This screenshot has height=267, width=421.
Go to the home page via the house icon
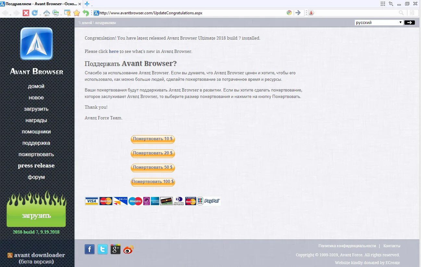tap(47, 13)
